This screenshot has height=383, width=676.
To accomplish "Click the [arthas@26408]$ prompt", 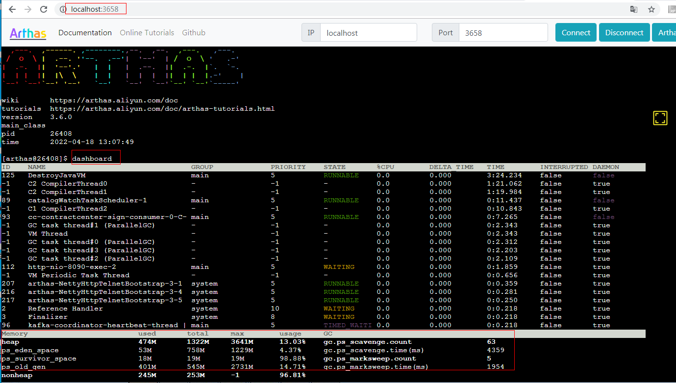I will point(35,159).
